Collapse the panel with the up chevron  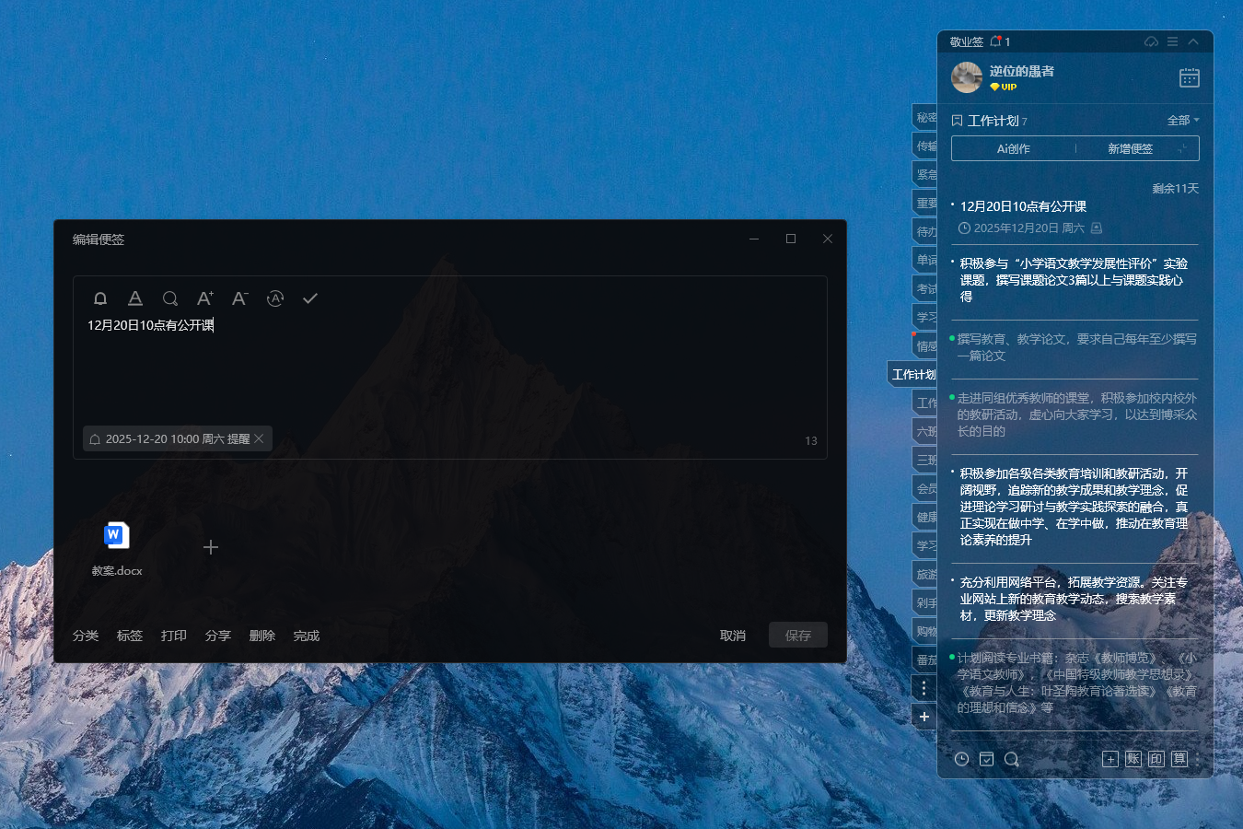[x=1193, y=42]
